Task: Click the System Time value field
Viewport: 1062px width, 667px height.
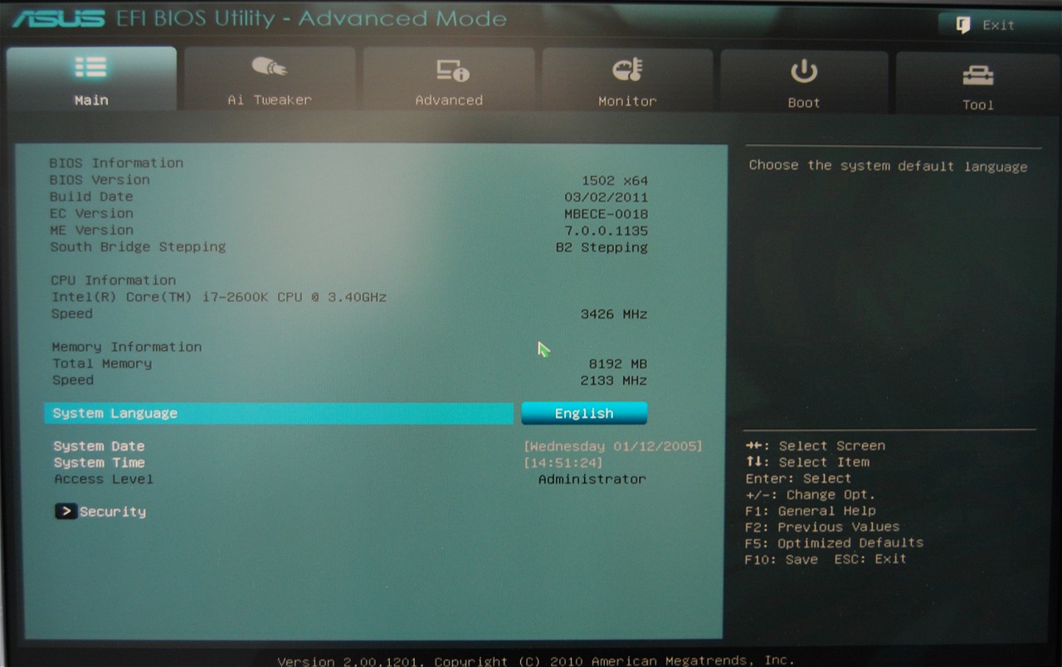Action: (563, 463)
